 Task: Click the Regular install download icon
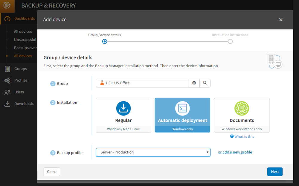tap(123, 108)
